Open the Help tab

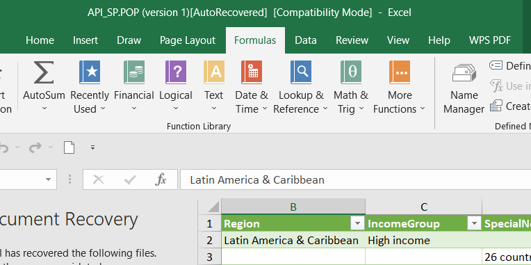[x=439, y=40]
